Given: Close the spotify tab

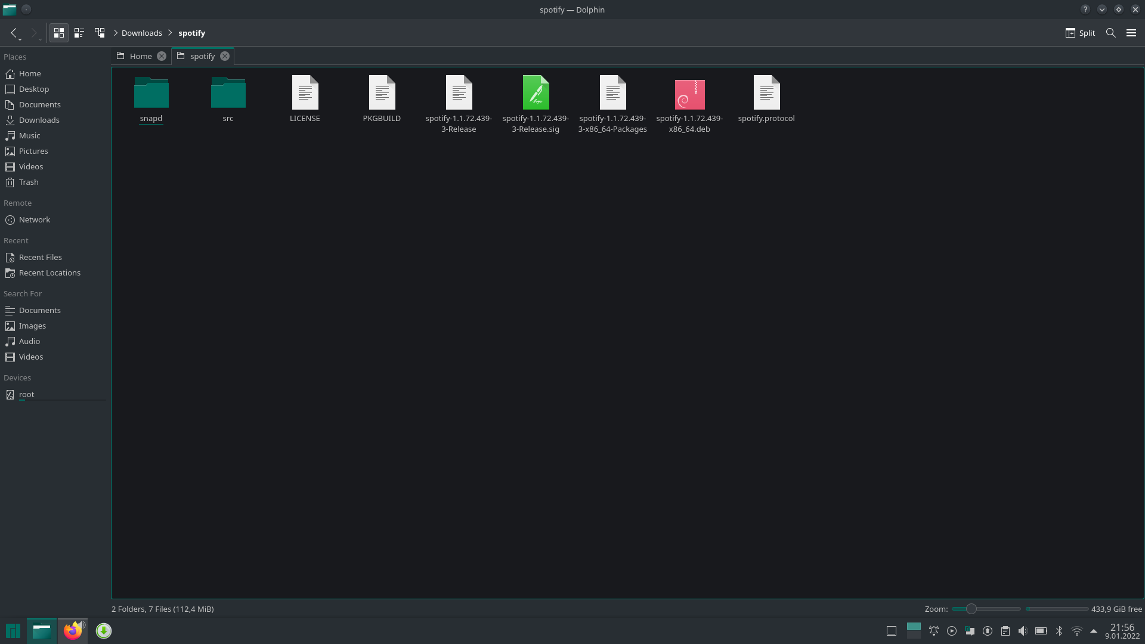Looking at the screenshot, I should pos(225,56).
